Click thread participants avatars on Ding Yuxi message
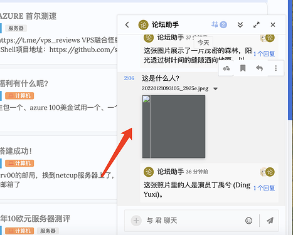The width and height of the screenshot is (293, 235). click(267, 172)
